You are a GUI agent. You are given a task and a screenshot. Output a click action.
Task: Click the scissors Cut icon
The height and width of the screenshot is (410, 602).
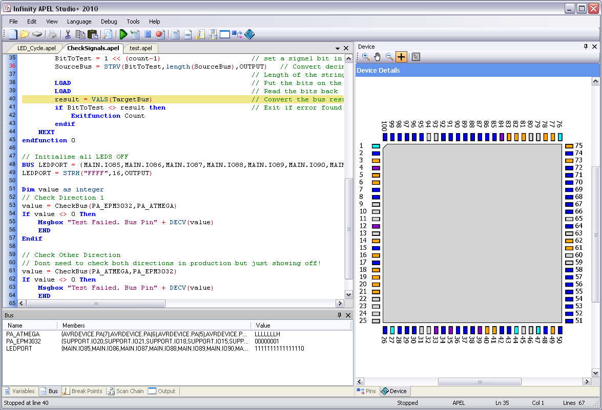67,34
